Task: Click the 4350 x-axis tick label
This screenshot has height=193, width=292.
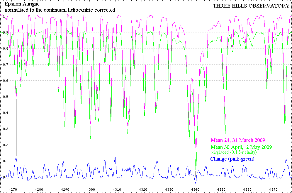Action: coord(221,189)
